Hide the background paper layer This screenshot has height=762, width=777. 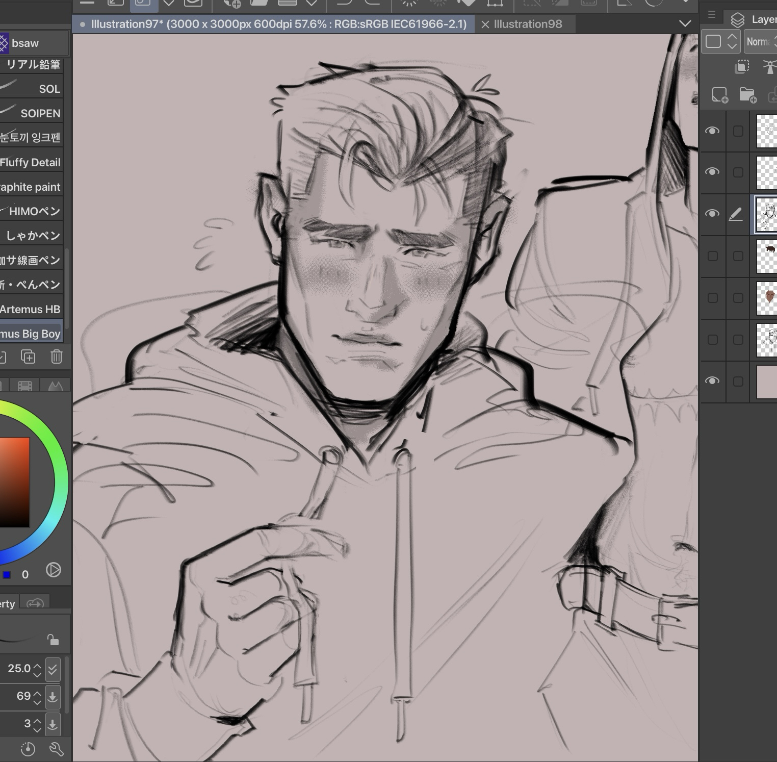pos(712,381)
